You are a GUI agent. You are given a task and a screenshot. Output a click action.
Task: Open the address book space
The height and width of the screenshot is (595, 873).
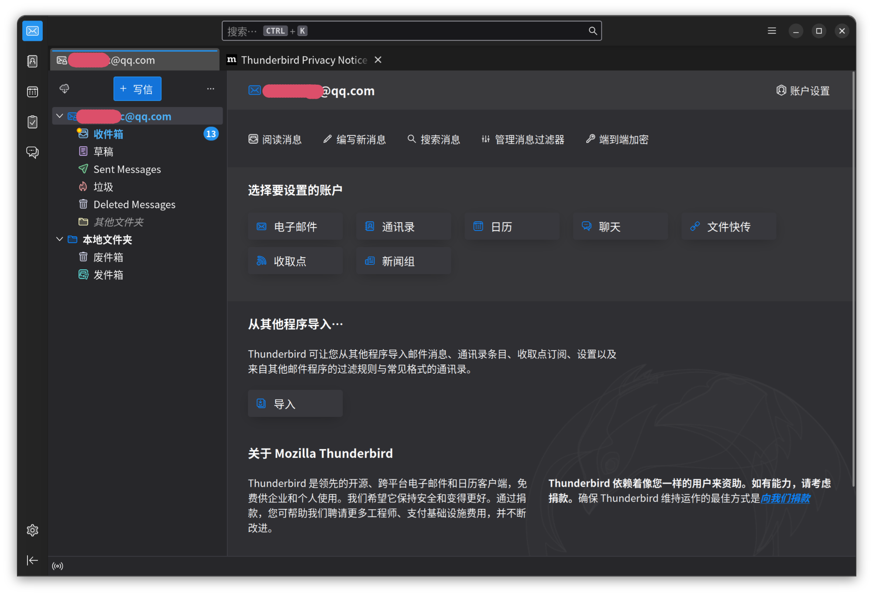pyautogui.click(x=32, y=61)
